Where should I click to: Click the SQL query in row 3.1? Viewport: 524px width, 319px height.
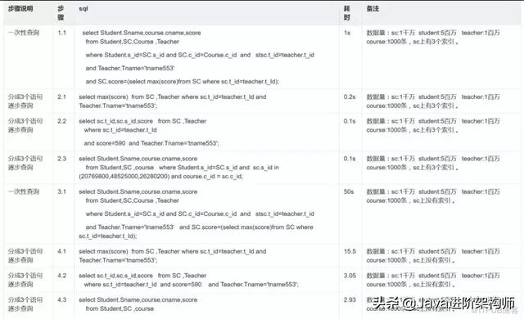click(x=196, y=213)
